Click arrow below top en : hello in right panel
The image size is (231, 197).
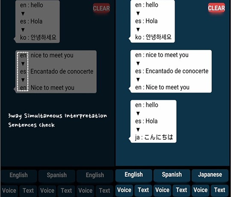(138, 13)
